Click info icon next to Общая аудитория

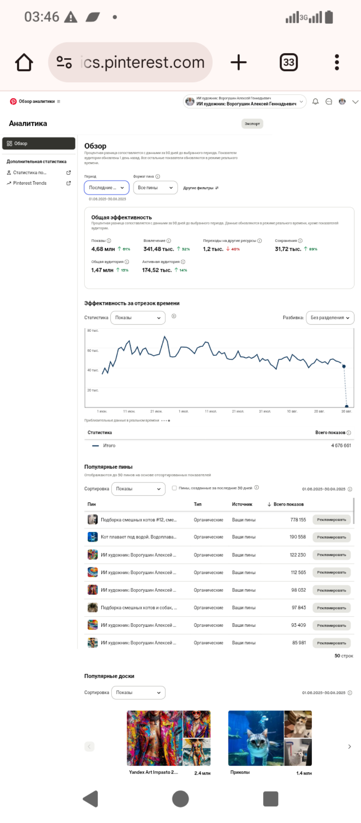click(x=127, y=262)
